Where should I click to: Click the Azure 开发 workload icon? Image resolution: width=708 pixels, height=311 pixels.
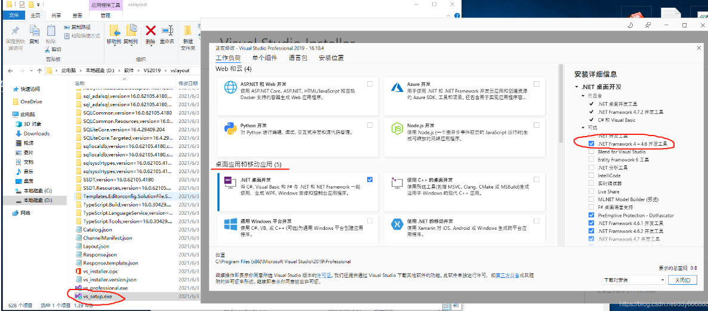click(x=397, y=87)
